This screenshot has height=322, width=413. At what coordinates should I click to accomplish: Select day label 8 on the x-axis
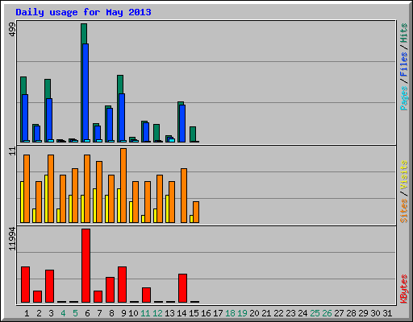click(x=111, y=313)
